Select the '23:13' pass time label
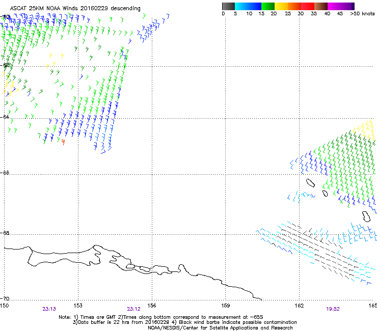377x331 pixels. (49, 309)
